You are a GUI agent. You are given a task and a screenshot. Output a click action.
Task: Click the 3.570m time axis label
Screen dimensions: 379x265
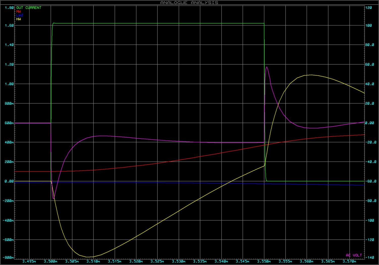[350, 261]
